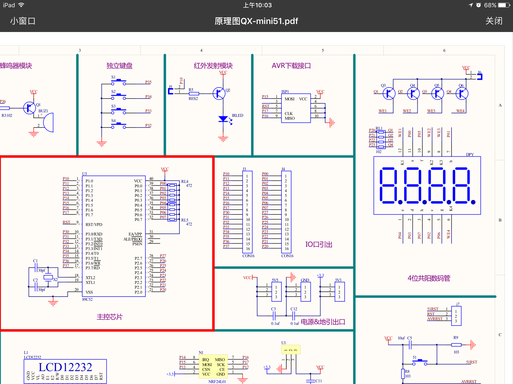Tap the alarm clock status icon
Screen dimensions: 513x384
click(478, 5)
